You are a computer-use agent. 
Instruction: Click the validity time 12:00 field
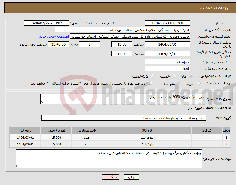(x=122, y=54)
